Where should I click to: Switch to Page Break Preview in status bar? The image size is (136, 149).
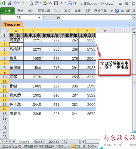[83, 146]
